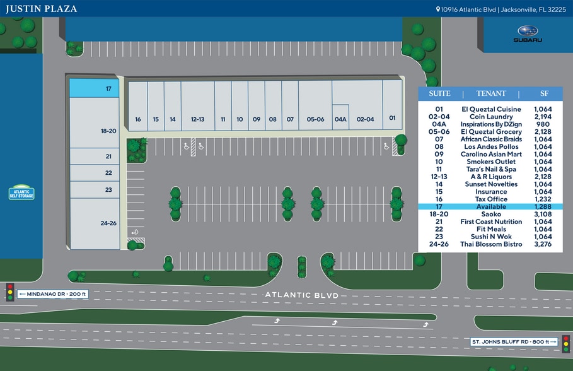Select the highlighted available suite 17 on map
This screenshot has width=573, height=371.
[94, 88]
